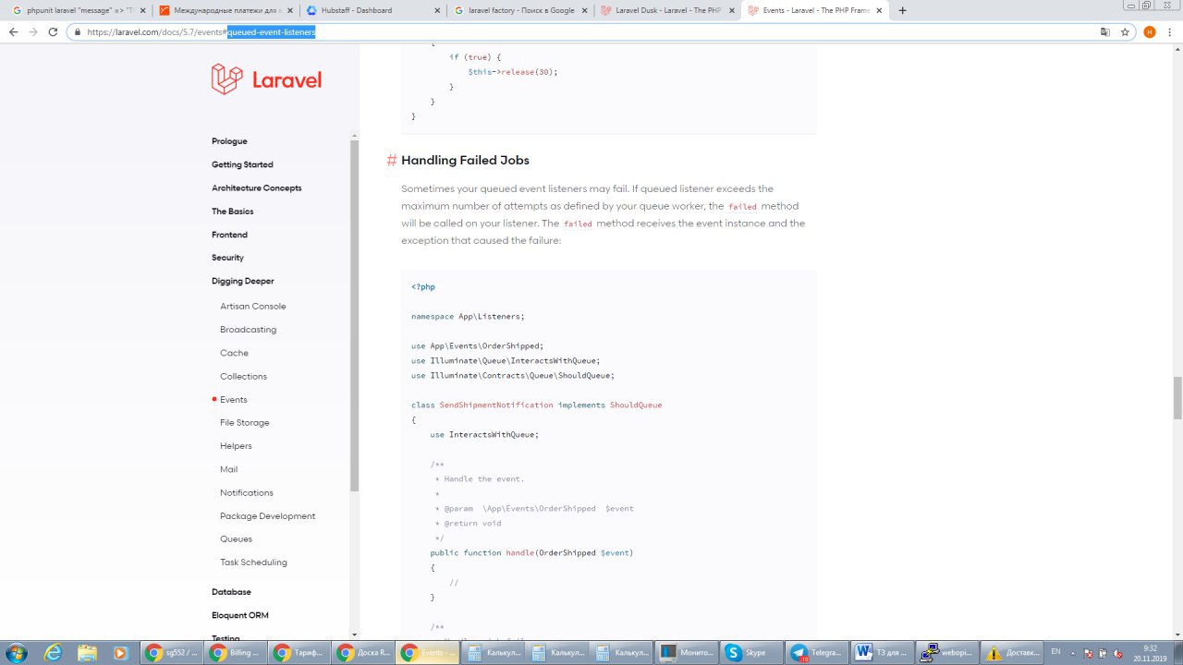Open the Chrome three-dot menu
1183x665 pixels.
click(x=1170, y=31)
